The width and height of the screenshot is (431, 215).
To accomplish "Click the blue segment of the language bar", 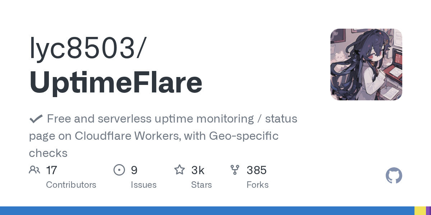I will [207, 211].
